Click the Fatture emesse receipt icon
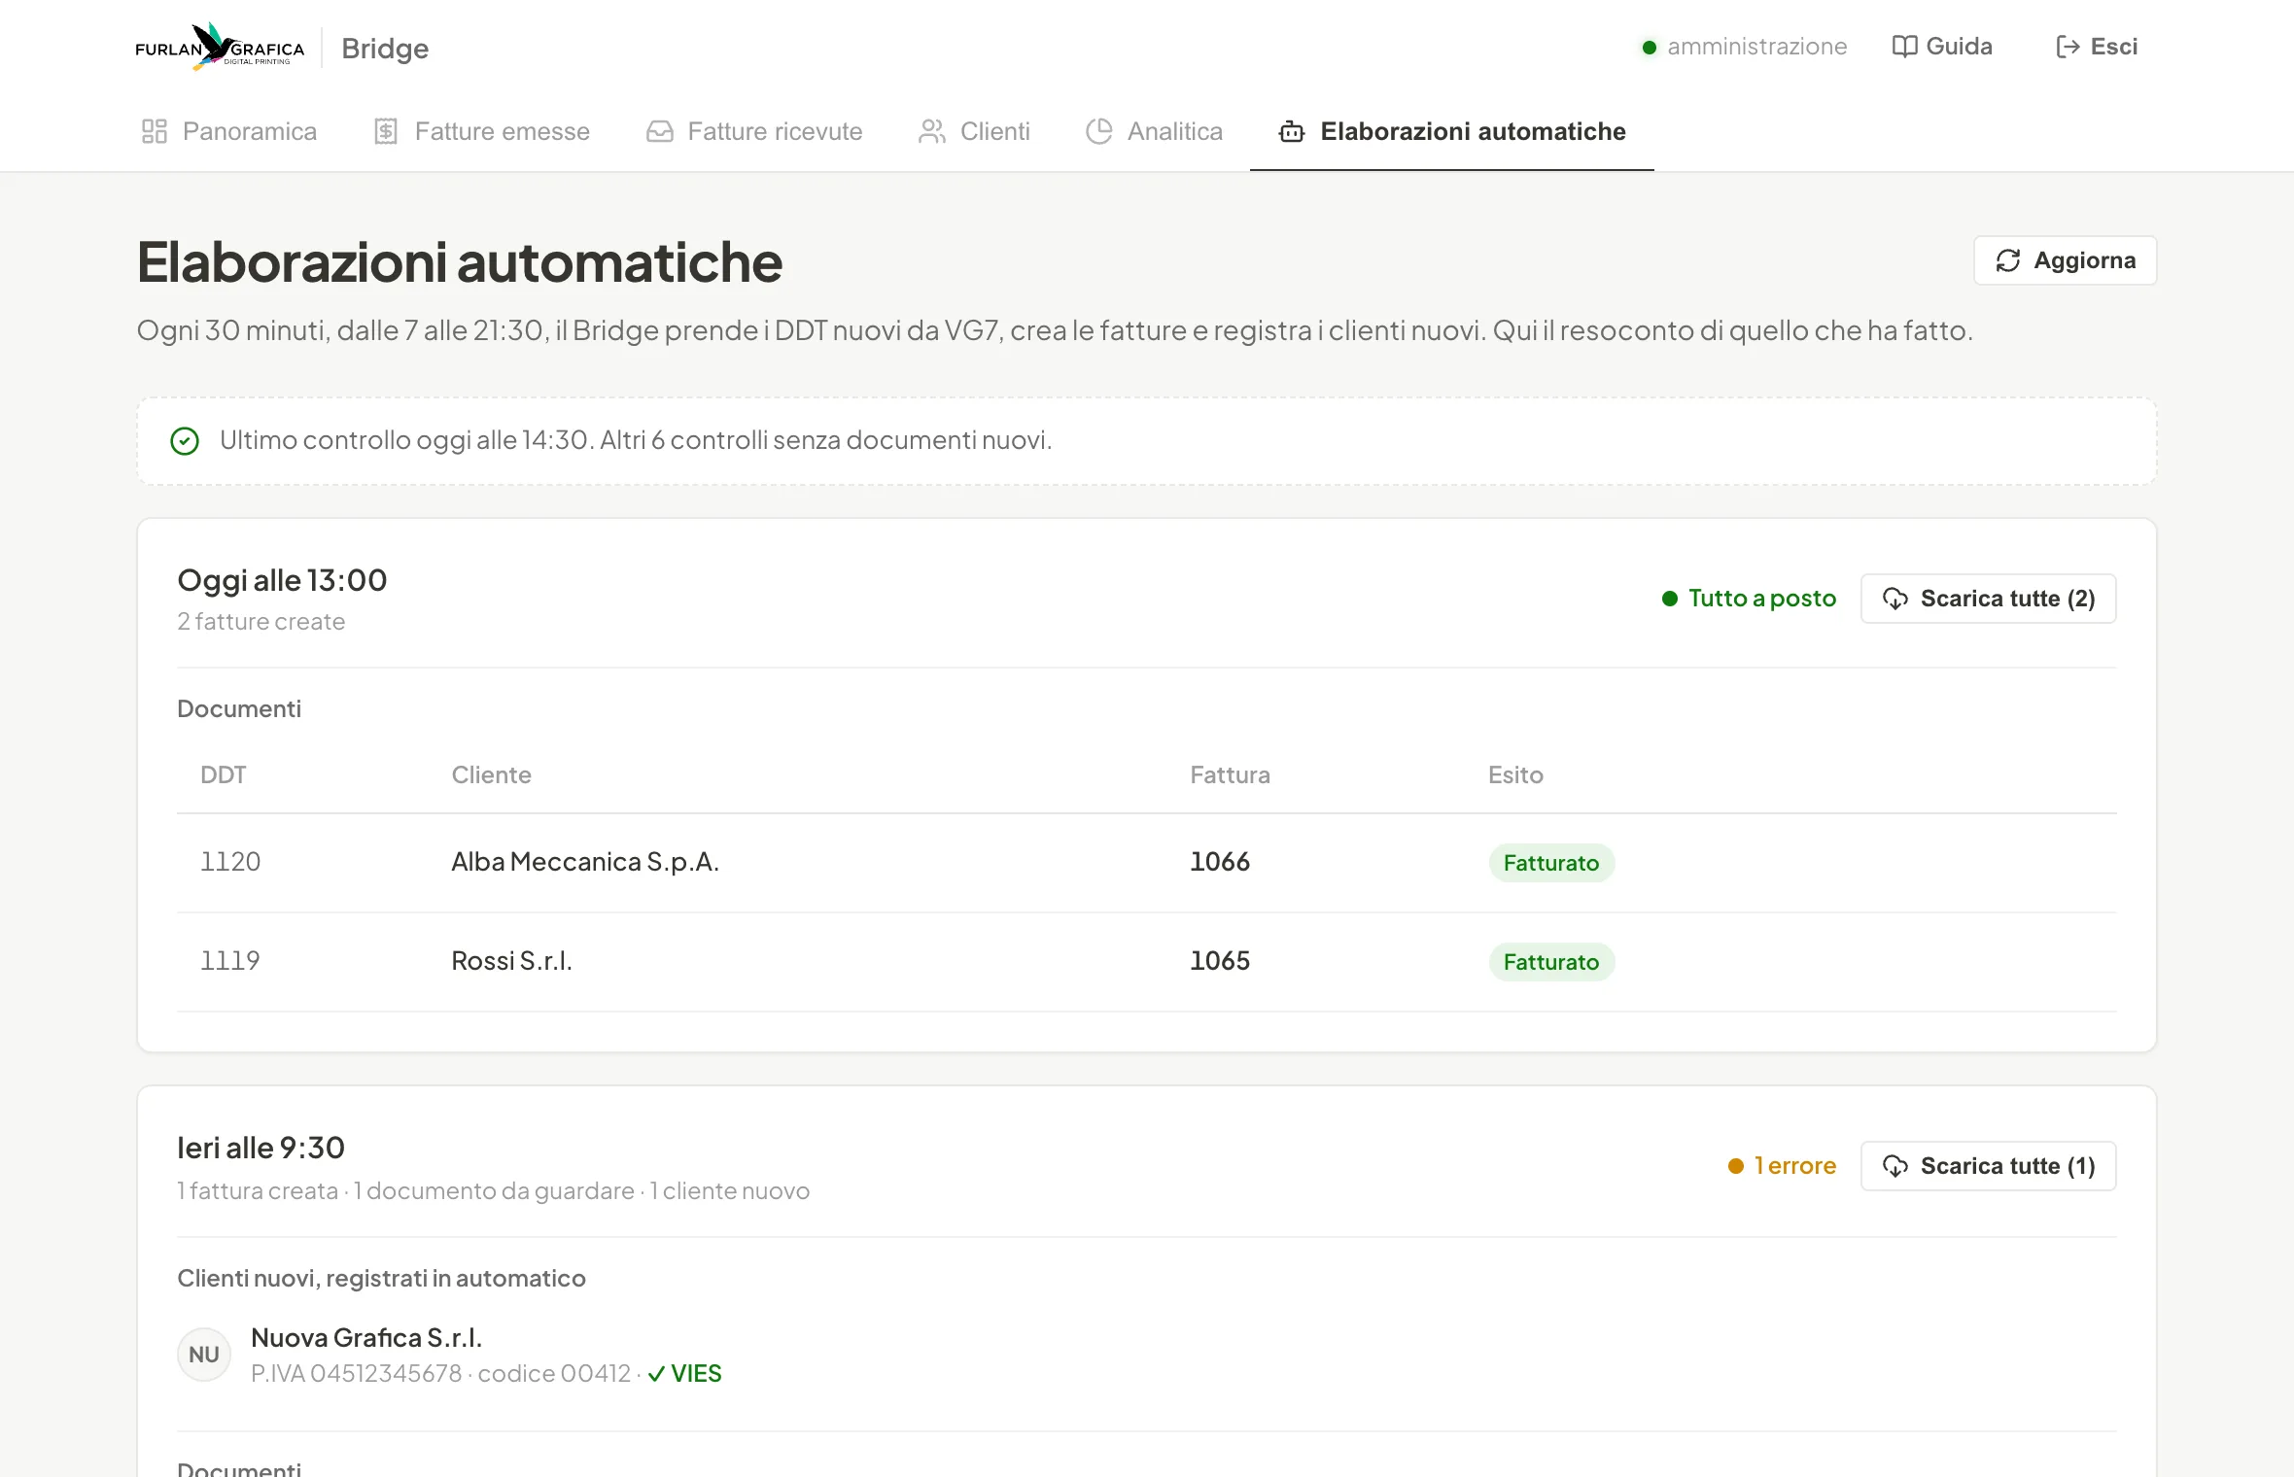 386,131
